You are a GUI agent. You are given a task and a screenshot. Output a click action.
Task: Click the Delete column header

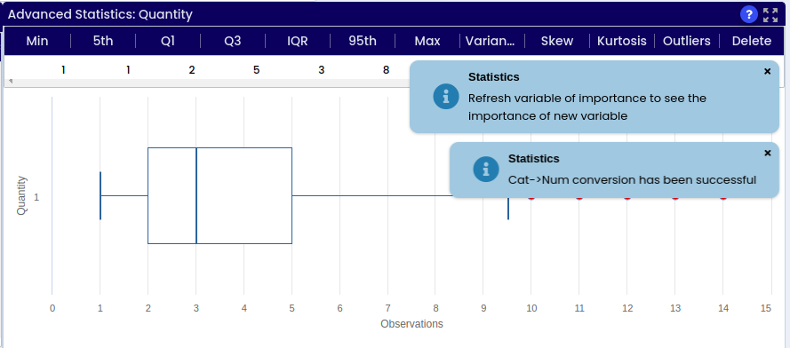point(752,41)
